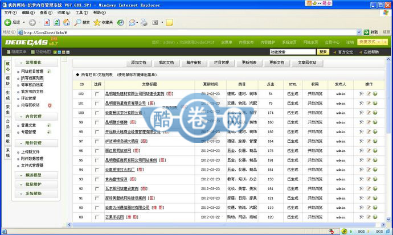
Task: Open the 内容发布 top navigation link
Action: click(x=246, y=42)
